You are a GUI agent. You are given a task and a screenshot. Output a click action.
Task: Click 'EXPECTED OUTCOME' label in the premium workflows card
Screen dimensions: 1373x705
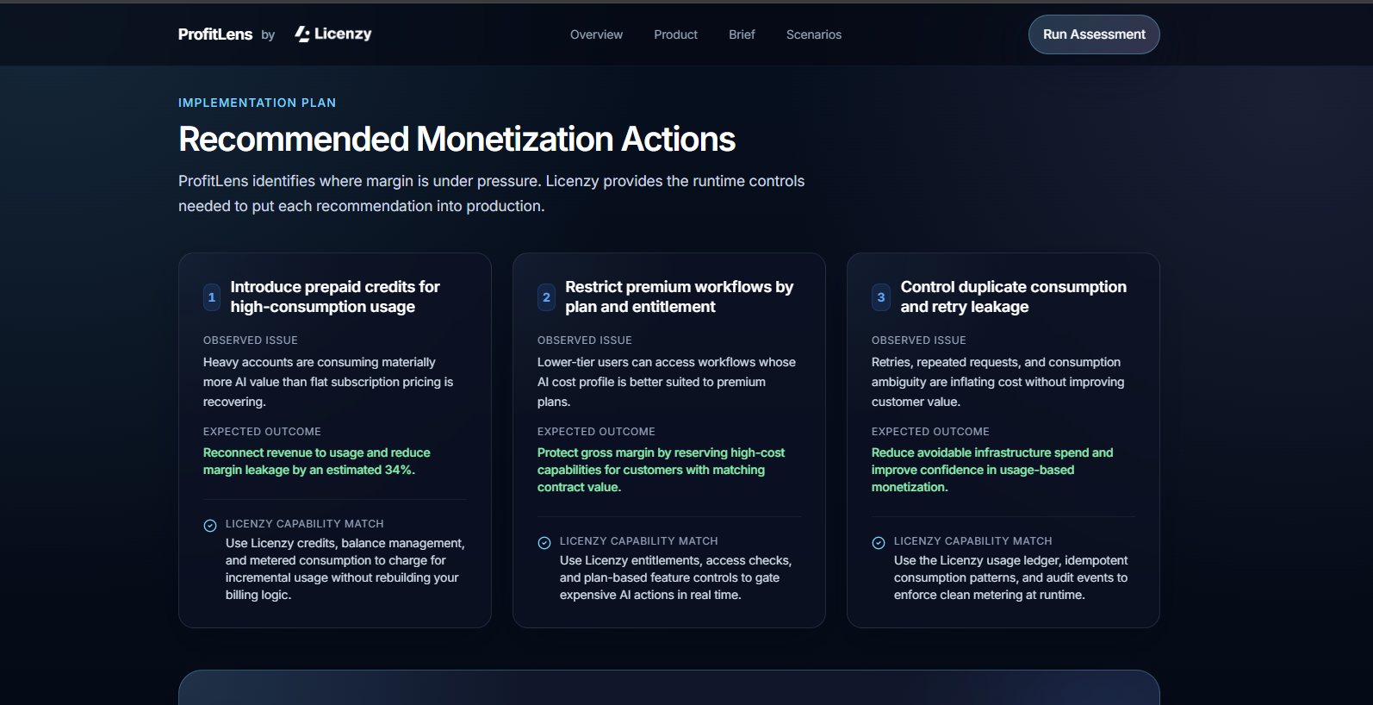click(x=596, y=432)
